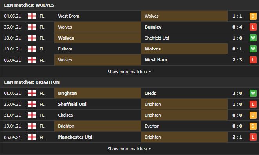Image resolution: width=259 pixels, height=155 pixels.
Task: Click the L badge on Wolves vs Burnley
Action: (x=253, y=27)
